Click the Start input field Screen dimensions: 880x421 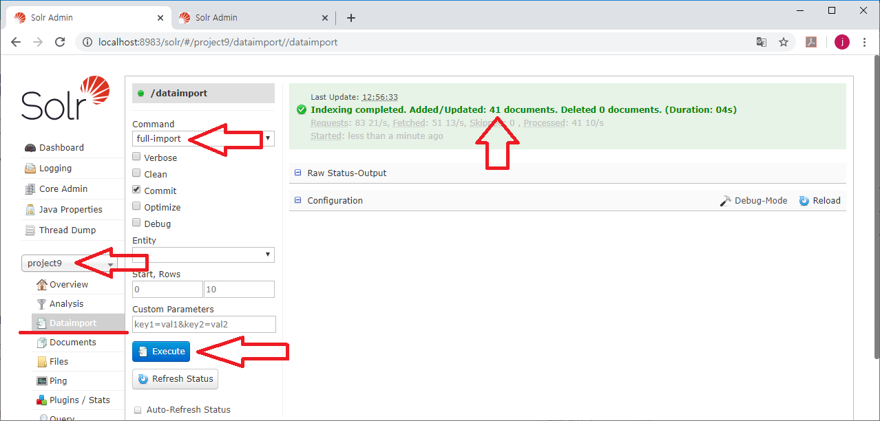(x=167, y=289)
